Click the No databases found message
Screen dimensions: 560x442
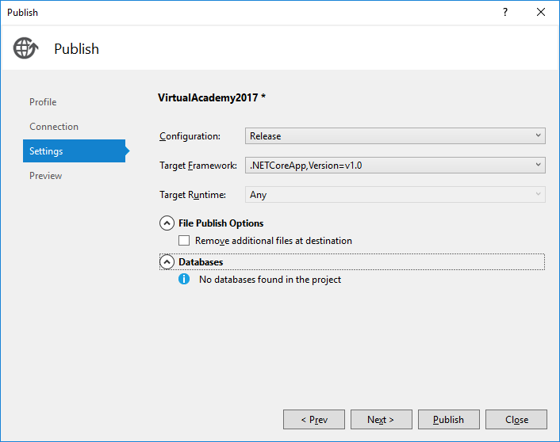tap(270, 280)
